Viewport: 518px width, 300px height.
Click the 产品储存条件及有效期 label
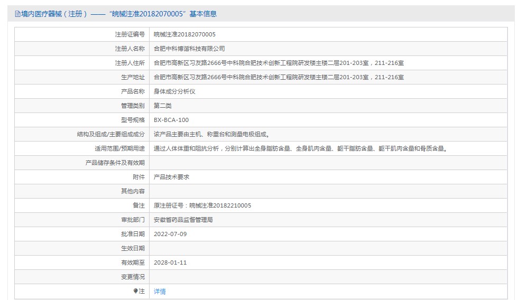click(x=115, y=163)
